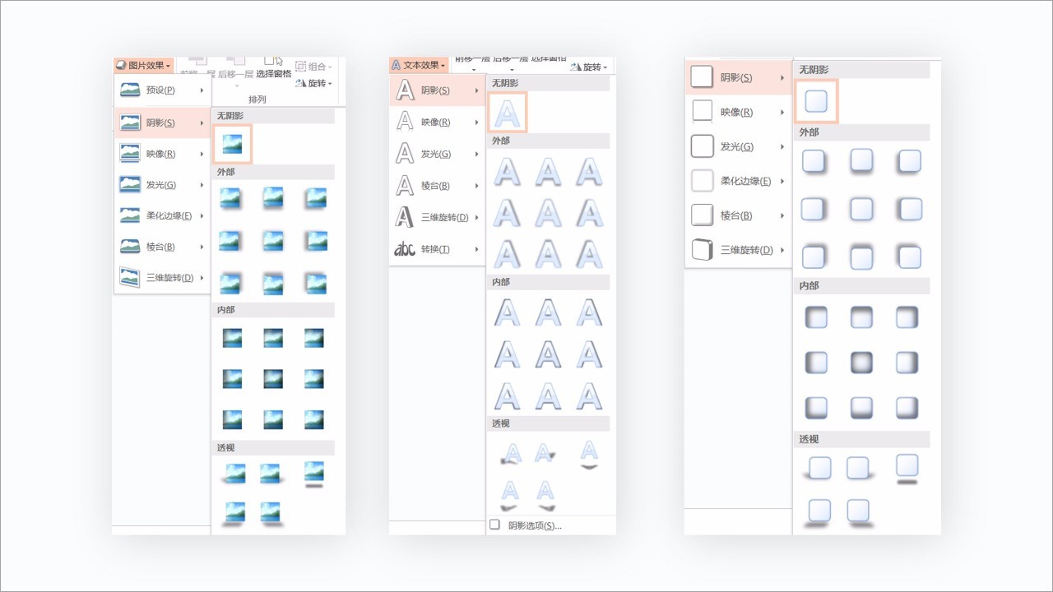Viewport: 1053px width, 592px height.
Task: Click the 发光(G) letter icon in text effects
Action: pos(405,154)
